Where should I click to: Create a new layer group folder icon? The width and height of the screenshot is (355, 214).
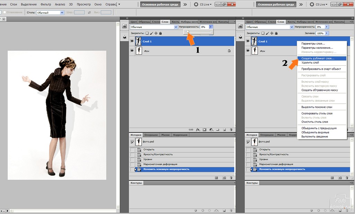[x=217, y=130]
